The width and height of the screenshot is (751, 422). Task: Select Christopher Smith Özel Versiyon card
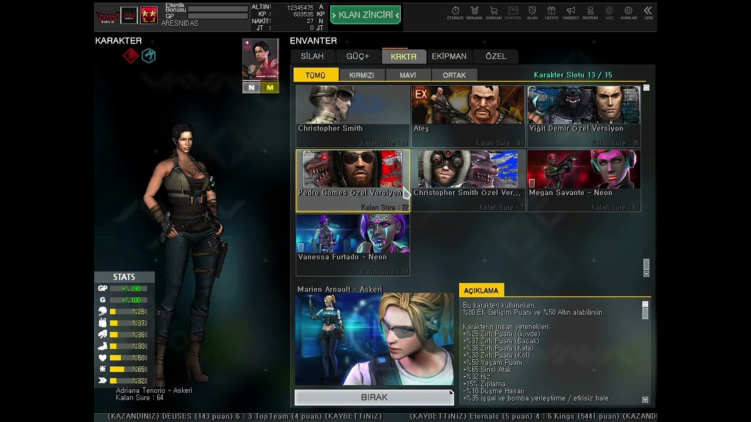(x=468, y=181)
